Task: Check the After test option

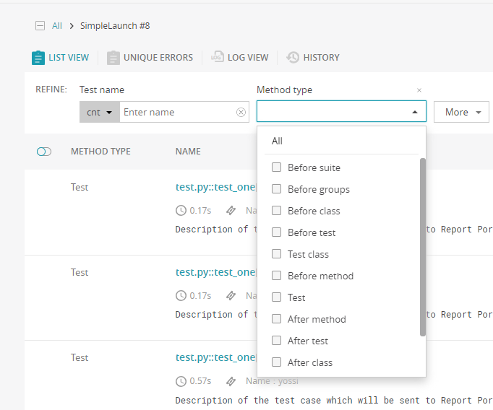Action: [276, 340]
